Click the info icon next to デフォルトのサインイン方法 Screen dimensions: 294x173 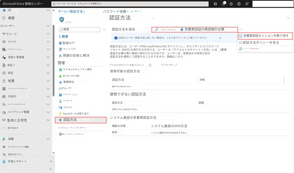pos(150,65)
